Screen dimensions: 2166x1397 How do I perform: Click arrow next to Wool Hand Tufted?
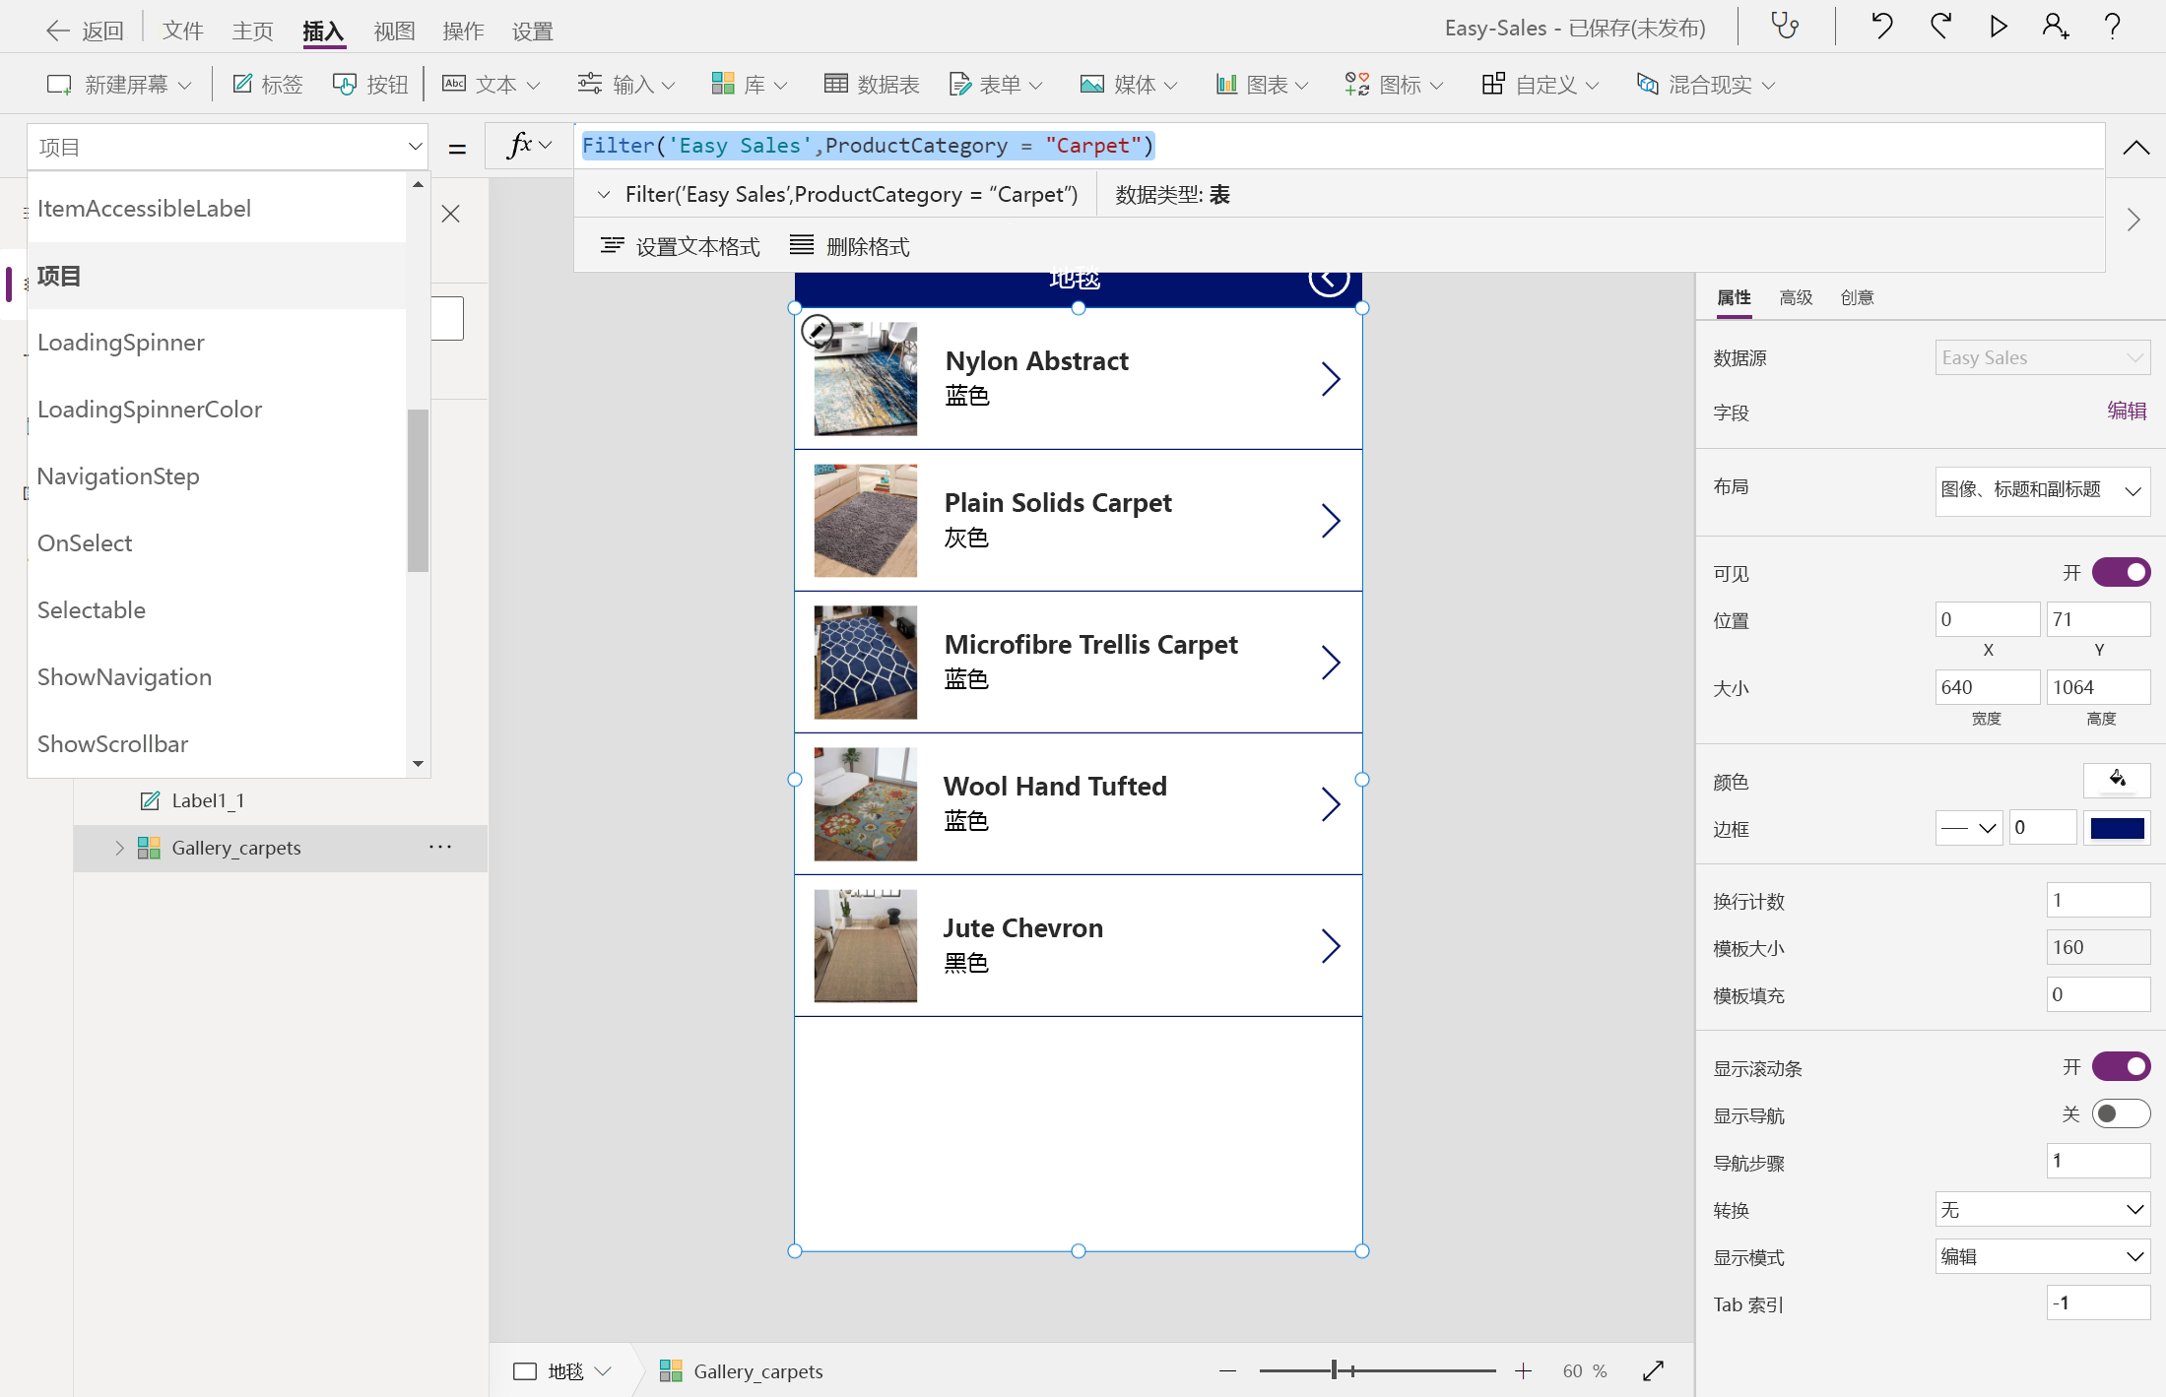(1331, 804)
